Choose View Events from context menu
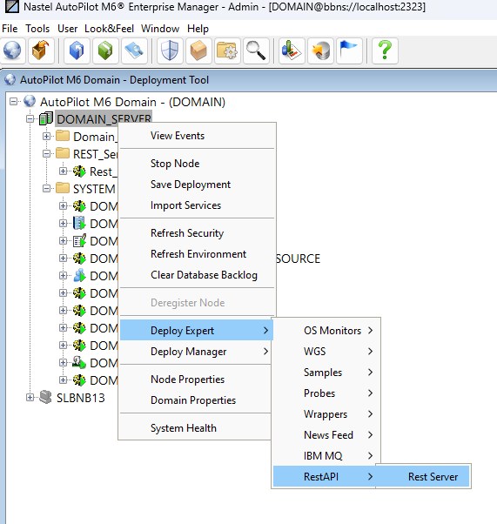497x524 pixels. [198, 136]
